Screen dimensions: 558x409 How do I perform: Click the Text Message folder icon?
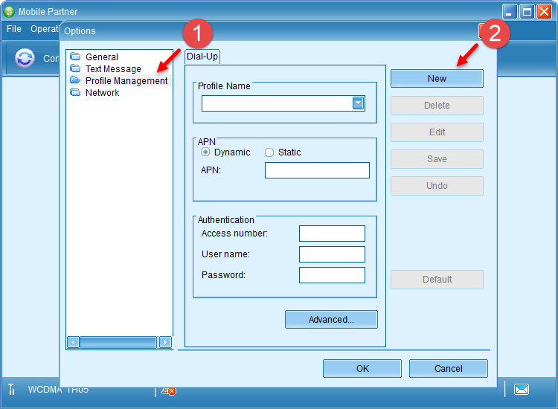point(75,68)
